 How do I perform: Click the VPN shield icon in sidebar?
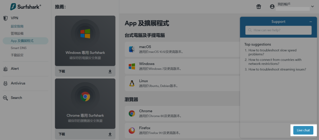[x=6, y=18]
